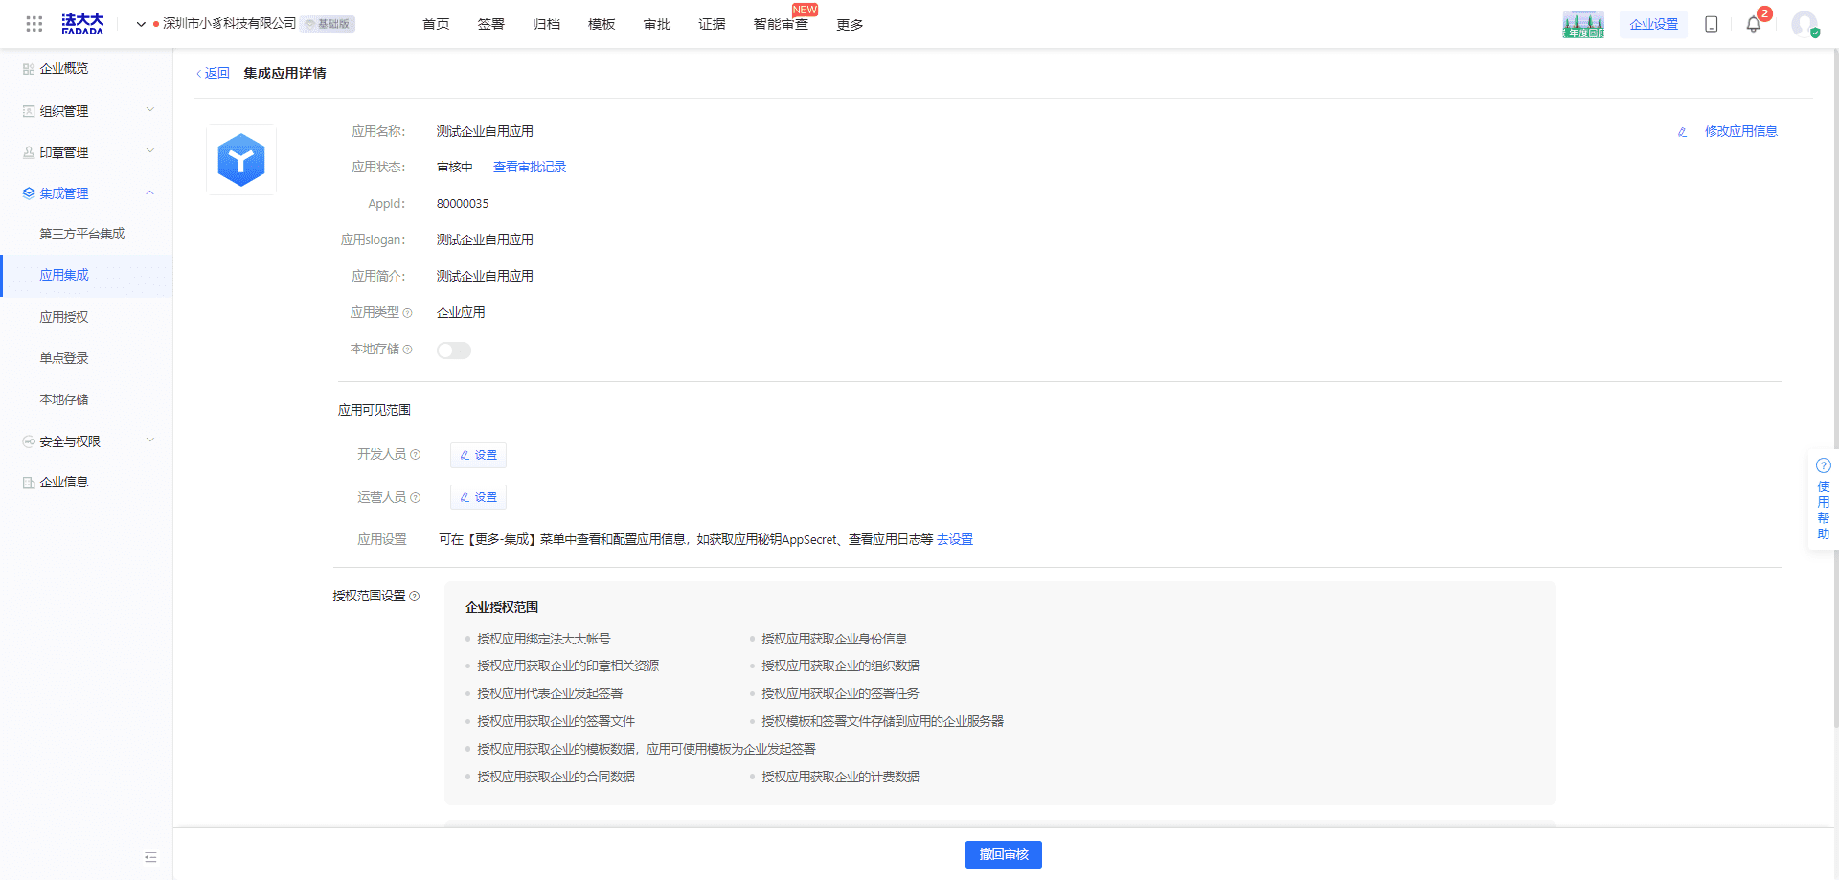Click help icon beside 授权范围设置
The width and height of the screenshot is (1839, 880).
pos(415,597)
